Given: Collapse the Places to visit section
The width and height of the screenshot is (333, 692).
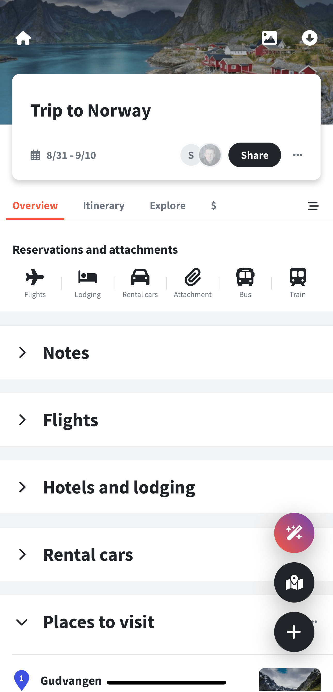Looking at the screenshot, I should tap(22, 622).
